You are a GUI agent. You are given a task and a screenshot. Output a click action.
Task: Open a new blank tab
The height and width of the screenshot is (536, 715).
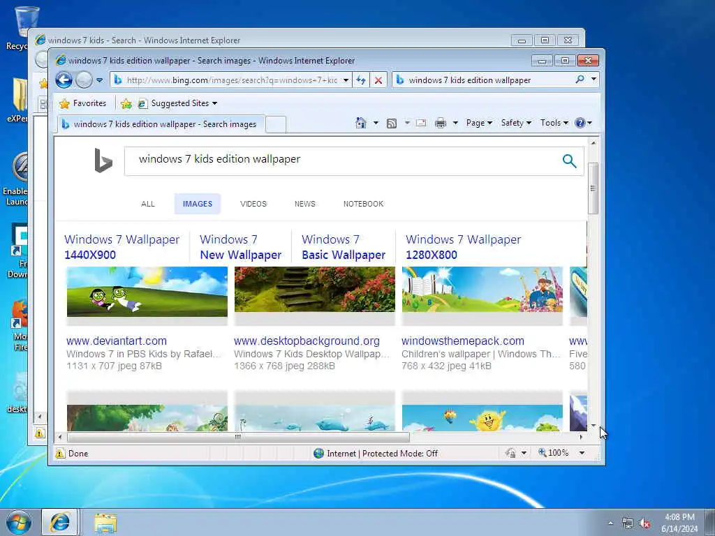pos(275,124)
